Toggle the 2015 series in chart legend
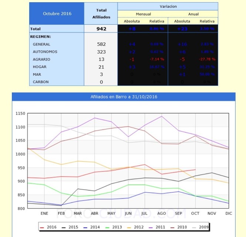 pyautogui.click(x=71, y=226)
